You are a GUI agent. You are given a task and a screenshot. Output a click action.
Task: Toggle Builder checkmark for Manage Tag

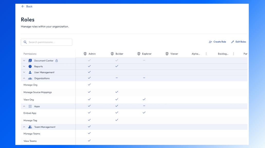117,120
